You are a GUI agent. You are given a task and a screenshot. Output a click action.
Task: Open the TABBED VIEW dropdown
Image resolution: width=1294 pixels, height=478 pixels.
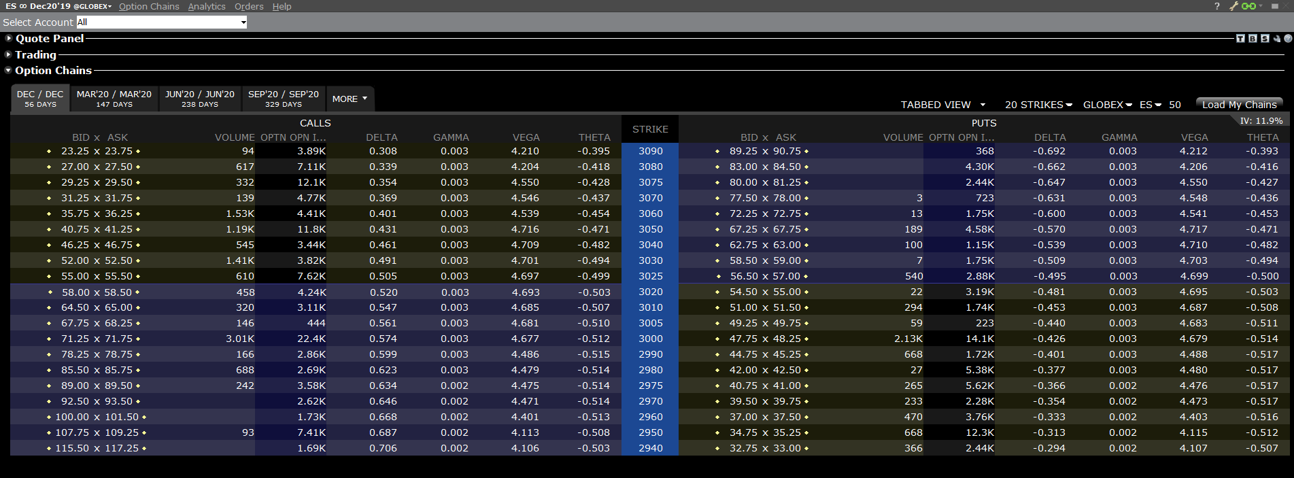[x=943, y=105]
